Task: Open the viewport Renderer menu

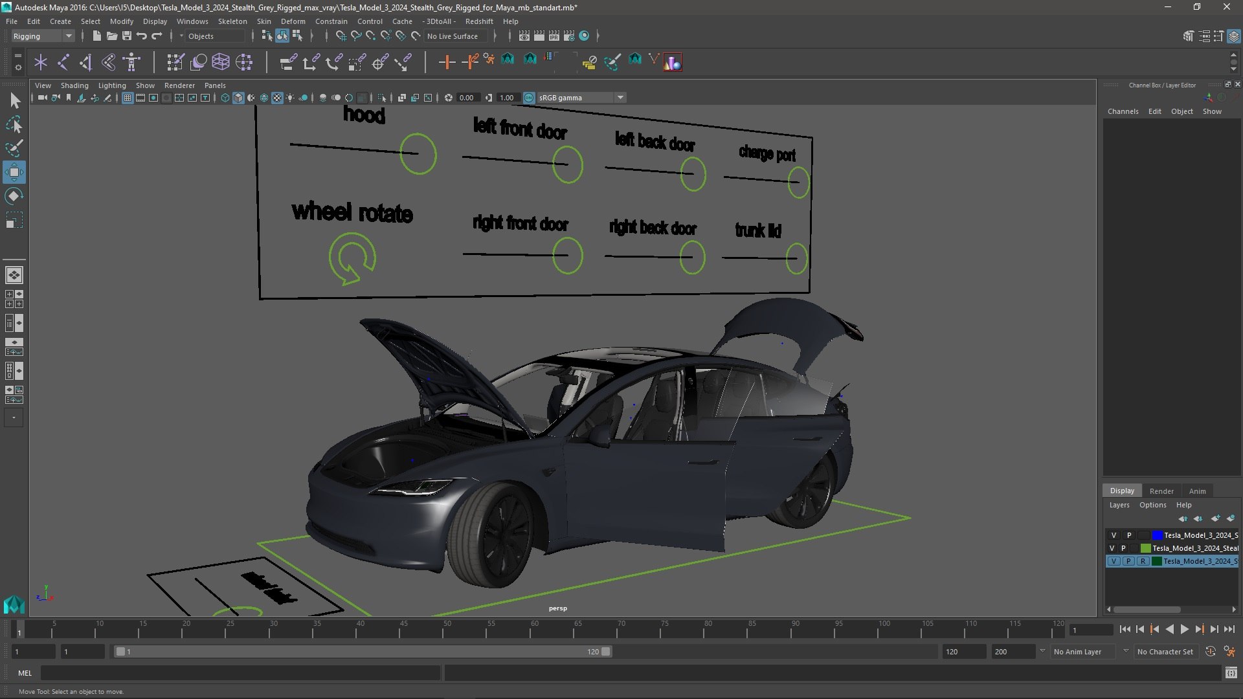Action: [x=179, y=85]
